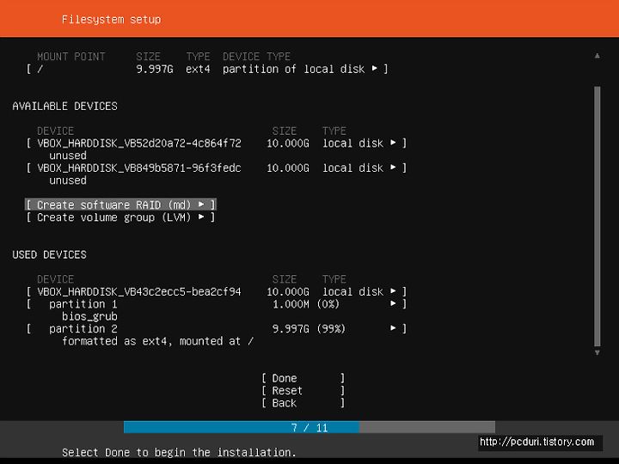Screen dimensions: 619x464
Task: Select partition 2 row
Action: [x=217, y=328]
